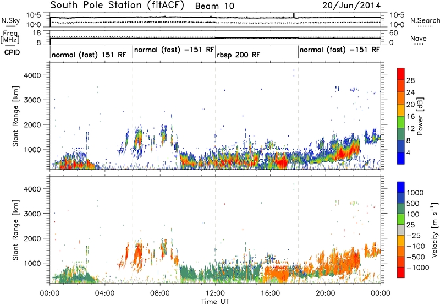The image size is (440, 305).
Task: Pick the bright blue bottom Power colorbar segment
Action: point(401,158)
